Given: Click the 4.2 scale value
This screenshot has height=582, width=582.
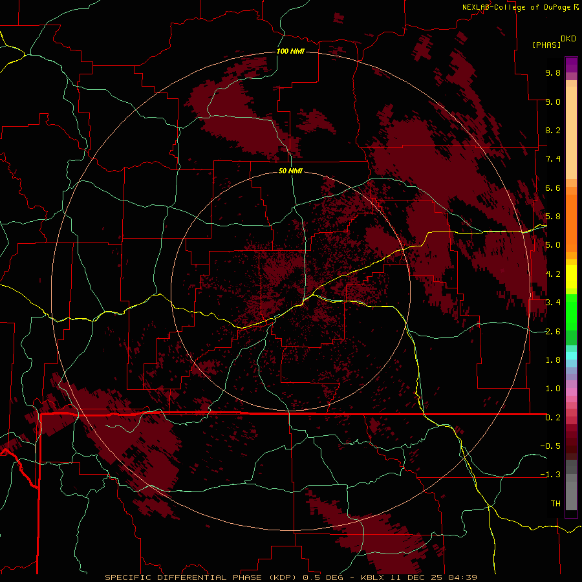Looking at the screenshot, I should click(x=553, y=274).
